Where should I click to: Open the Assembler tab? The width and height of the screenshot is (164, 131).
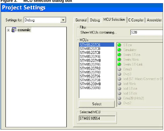coord(154,20)
